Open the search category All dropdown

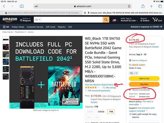38,20
